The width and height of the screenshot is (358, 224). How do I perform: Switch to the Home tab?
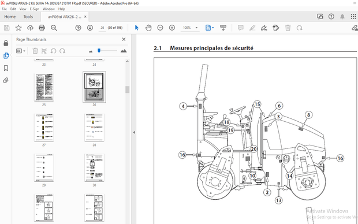coord(10,17)
